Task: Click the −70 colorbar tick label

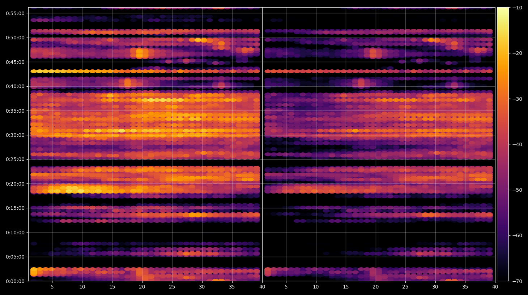Action: [x=517, y=281]
